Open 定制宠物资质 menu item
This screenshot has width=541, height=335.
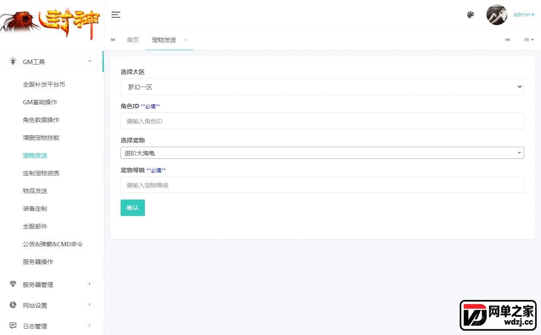coord(41,173)
